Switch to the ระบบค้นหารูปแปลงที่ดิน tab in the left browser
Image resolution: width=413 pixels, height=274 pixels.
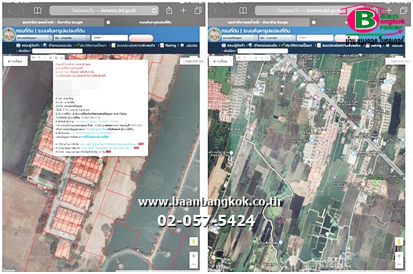click(x=156, y=23)
